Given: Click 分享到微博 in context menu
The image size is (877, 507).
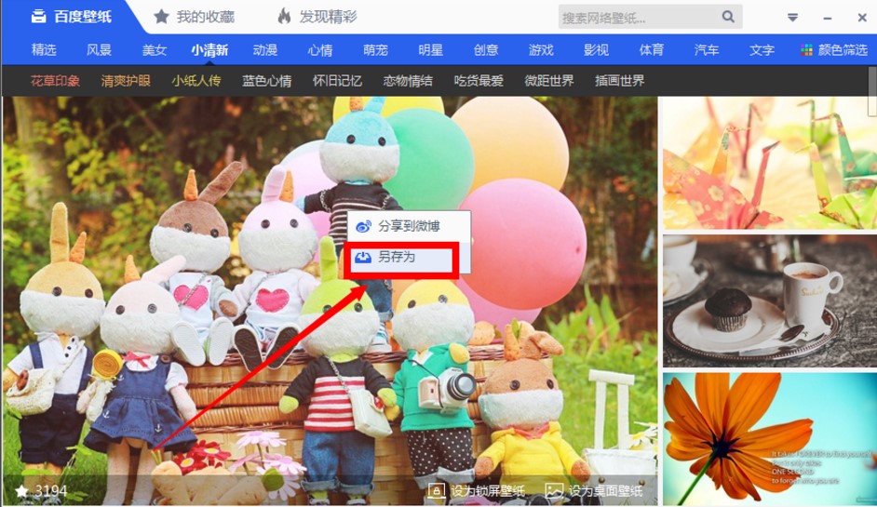Looking at the screenshot, I should pos(408,226).
